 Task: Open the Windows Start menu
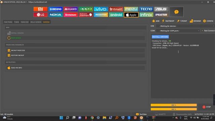click(x=61, y=118)
